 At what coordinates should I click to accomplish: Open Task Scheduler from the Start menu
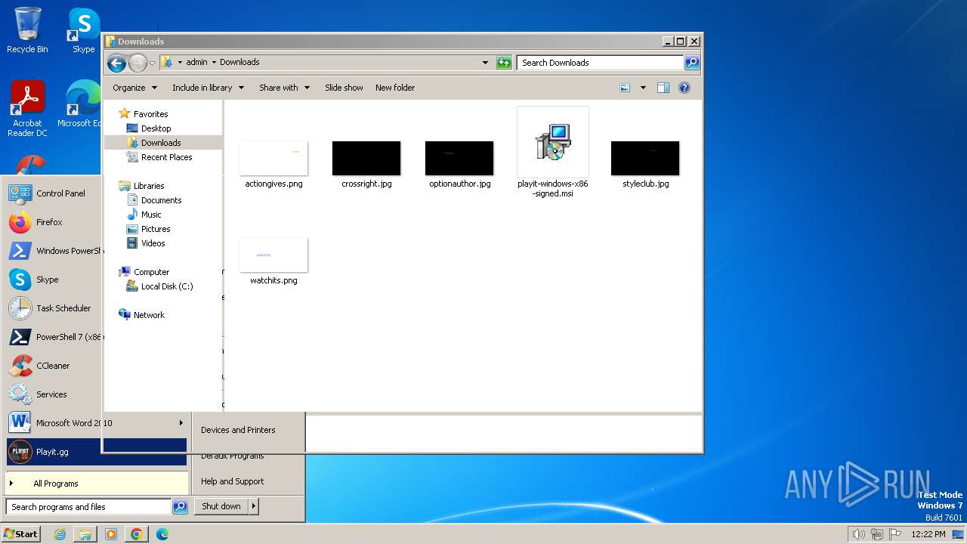coord(53,308)
